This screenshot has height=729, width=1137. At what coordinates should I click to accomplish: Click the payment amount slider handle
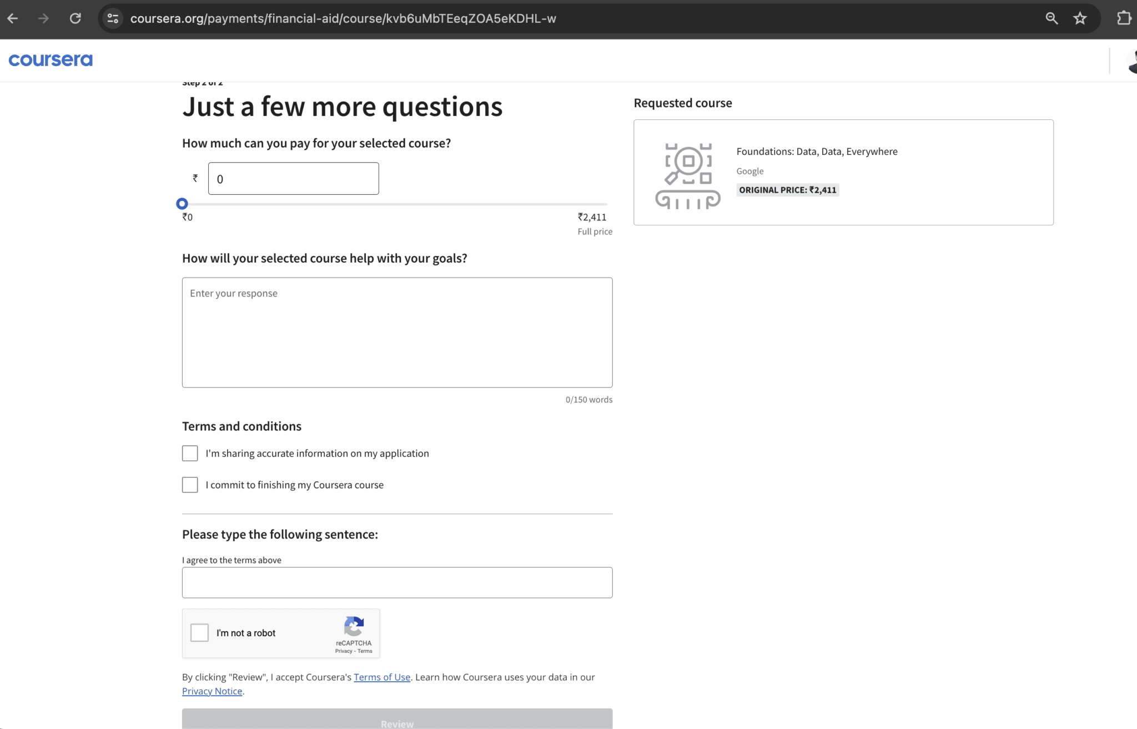pos(182,203)
